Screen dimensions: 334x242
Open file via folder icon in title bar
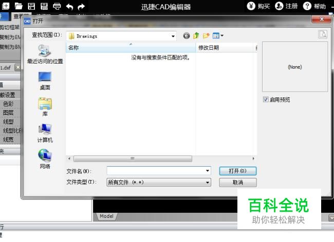click(x=18, y=6)
